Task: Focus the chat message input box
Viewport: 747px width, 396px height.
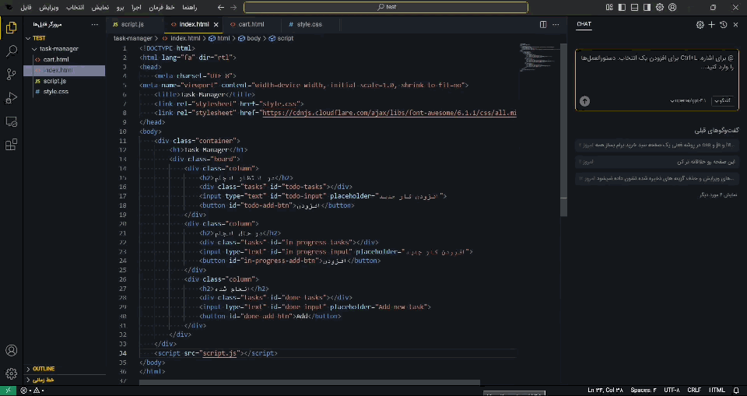Action: (x=657, y=72)
